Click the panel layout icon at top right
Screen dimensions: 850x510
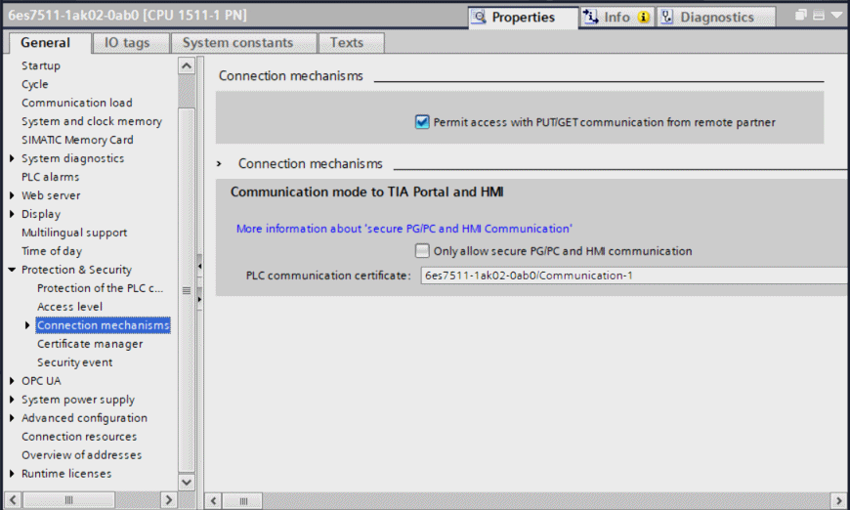click(819, 17)
